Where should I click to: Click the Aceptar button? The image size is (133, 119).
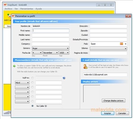click(x=108, y=113)
